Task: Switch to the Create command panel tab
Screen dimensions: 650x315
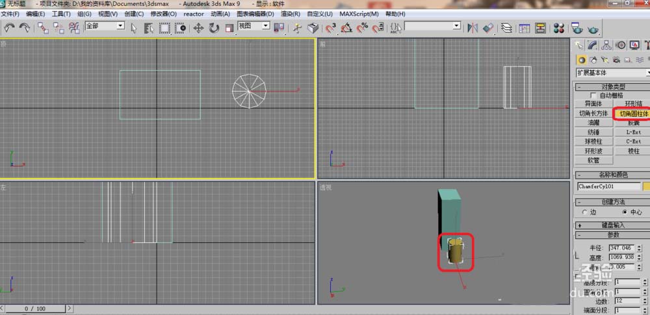Action: (579, 45)
